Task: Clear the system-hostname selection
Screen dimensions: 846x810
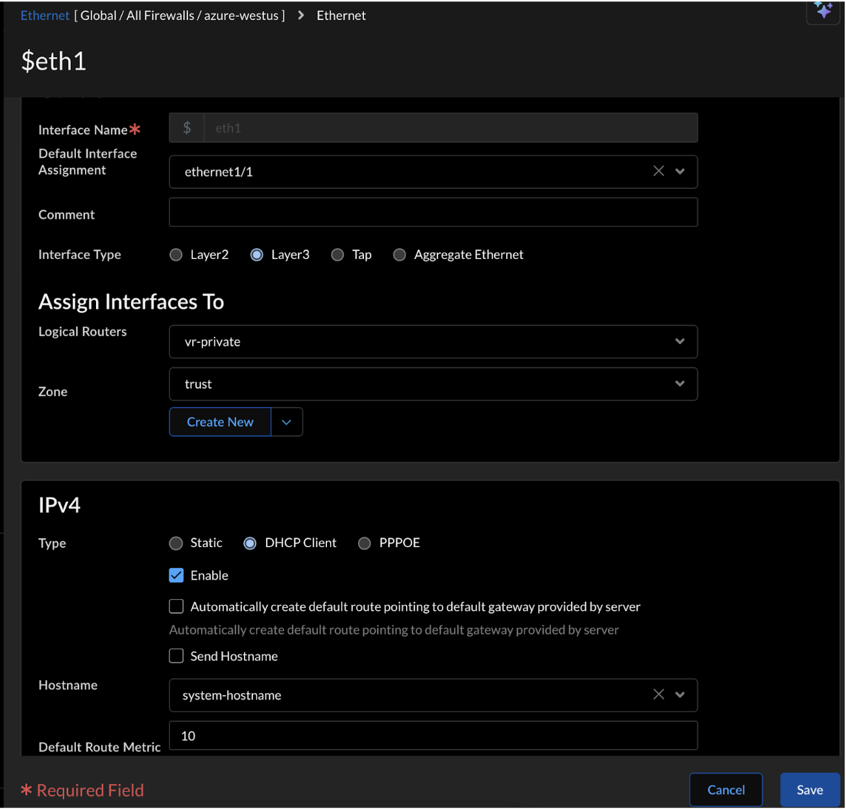Action: (659, 694)
